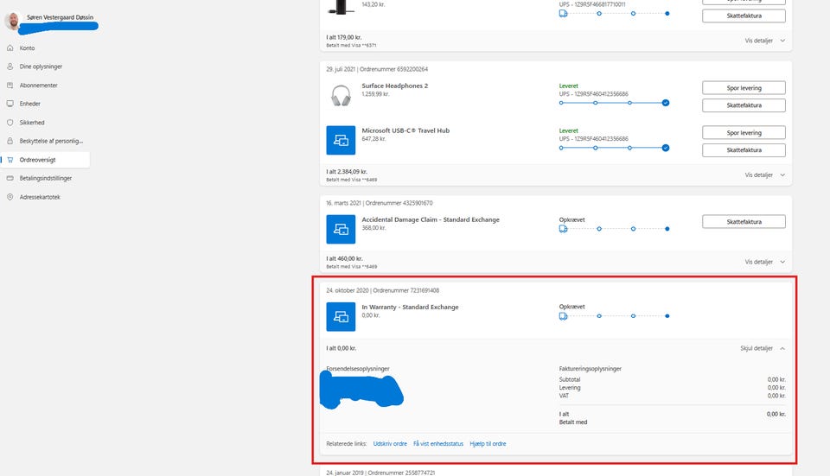Collapse Skjul detaljer for order 7231691408
Screen dimensions: 830x476
[763, 348]
